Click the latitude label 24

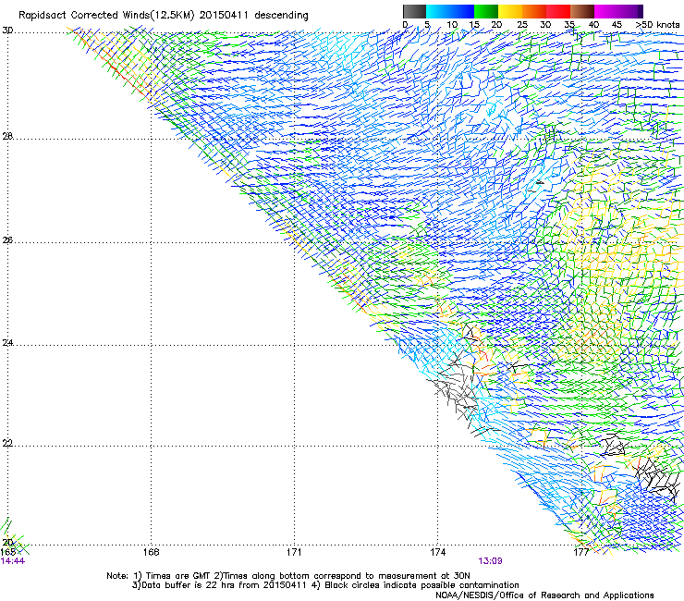tap(7, 343)
